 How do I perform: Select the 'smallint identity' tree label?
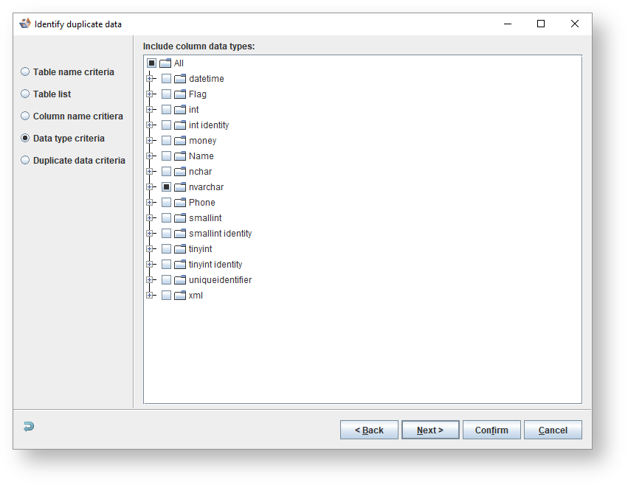[221, 234]
